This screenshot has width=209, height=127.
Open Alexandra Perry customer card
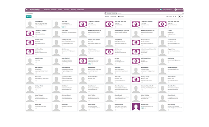(171, 89)
